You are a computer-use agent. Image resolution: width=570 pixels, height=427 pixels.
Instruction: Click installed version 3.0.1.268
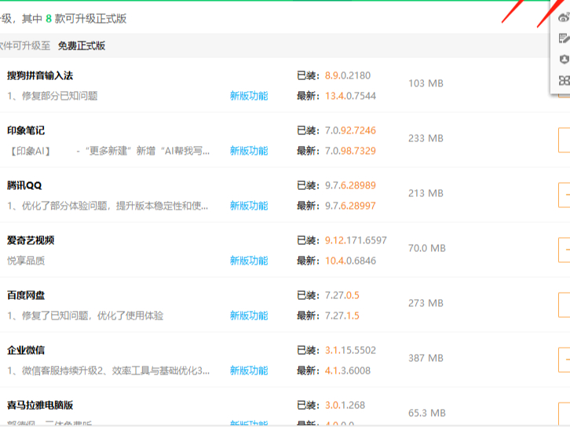tap(345, 405)
